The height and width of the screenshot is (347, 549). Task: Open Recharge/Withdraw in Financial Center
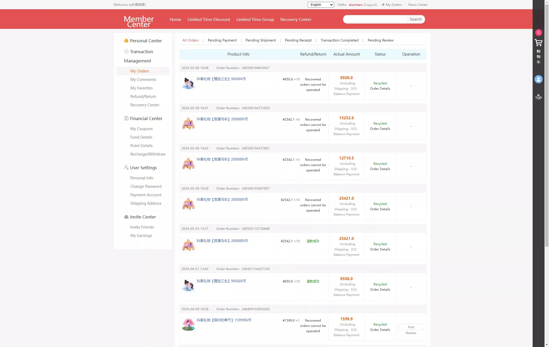pyautogui.click(x=148, y=154)
